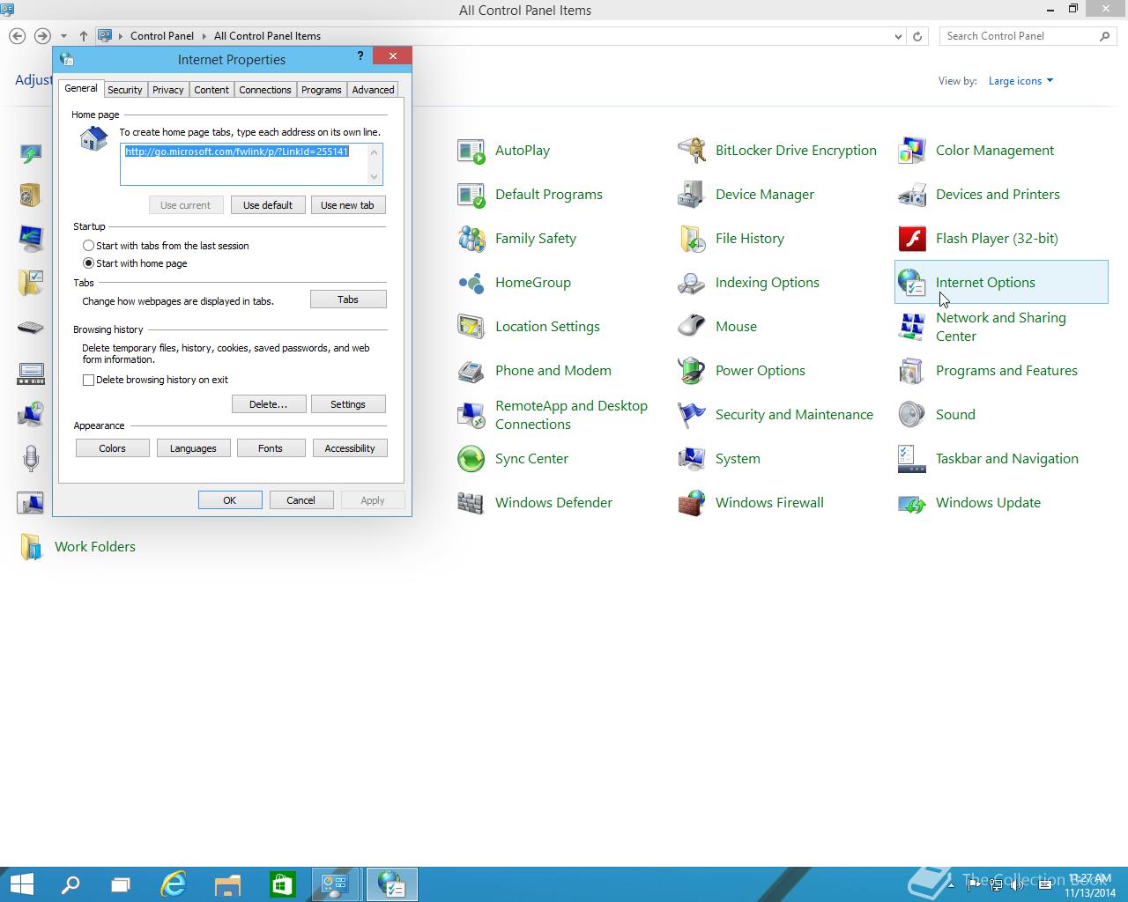Open the Sound speaker icon
This screenshot has width=1128, height=902.
(x=912, y=415)
